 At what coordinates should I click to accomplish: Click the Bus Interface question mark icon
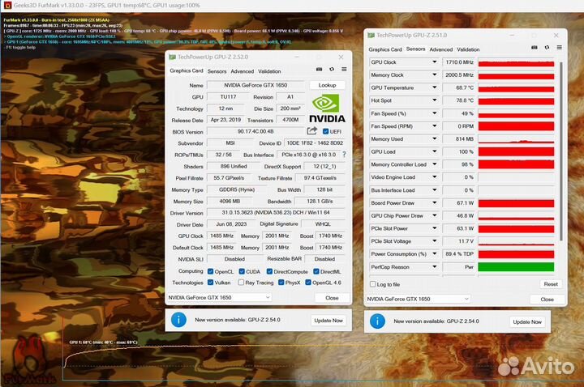tap(344, 155)
